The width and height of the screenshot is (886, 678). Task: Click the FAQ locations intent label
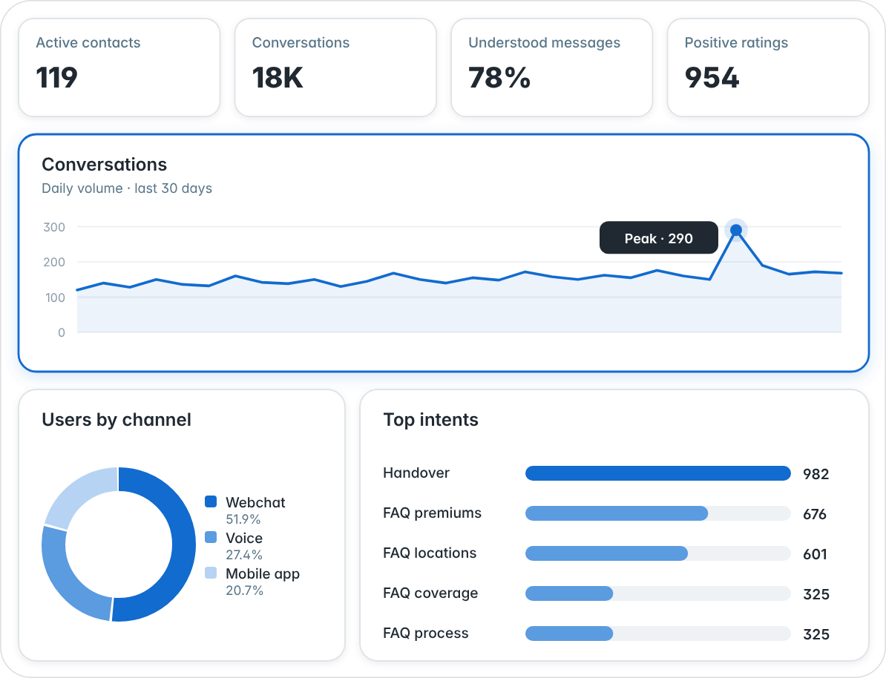430,553
